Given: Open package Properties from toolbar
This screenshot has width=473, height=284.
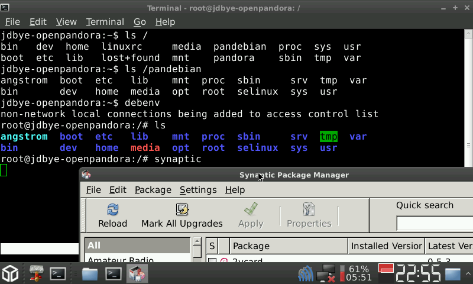Looking at the screenshot, I should tap(309, 215).
